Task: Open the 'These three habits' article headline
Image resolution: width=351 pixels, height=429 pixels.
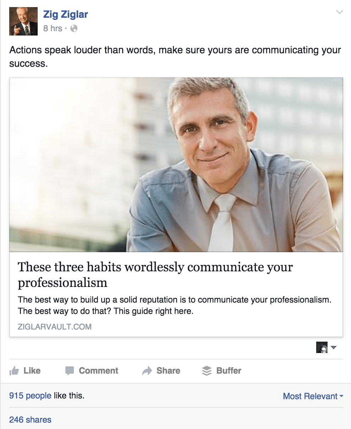Action: [155, 275]
